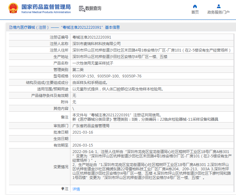Select registration number 粤械注准20212220391 value cell
Viewport: 236px width, 195px height.
point(92,37)
